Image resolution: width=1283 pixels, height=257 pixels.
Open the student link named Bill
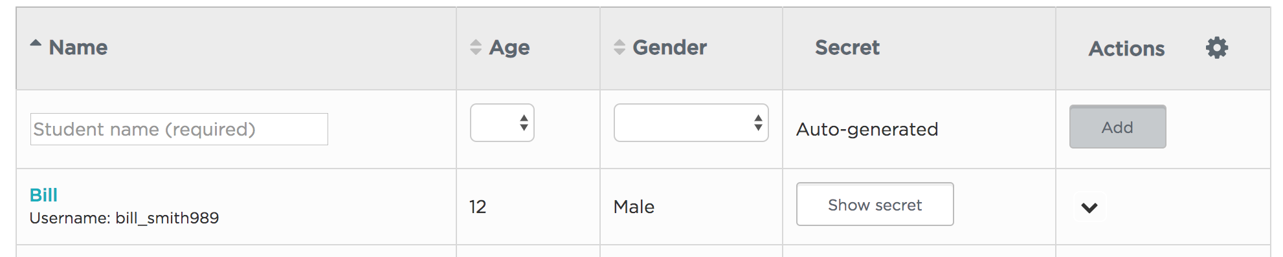43,195
